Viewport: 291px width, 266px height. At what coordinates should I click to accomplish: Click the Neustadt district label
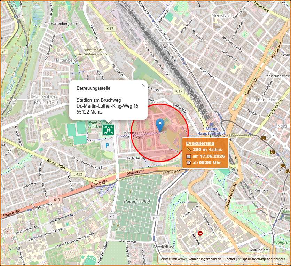coord(222,16)
